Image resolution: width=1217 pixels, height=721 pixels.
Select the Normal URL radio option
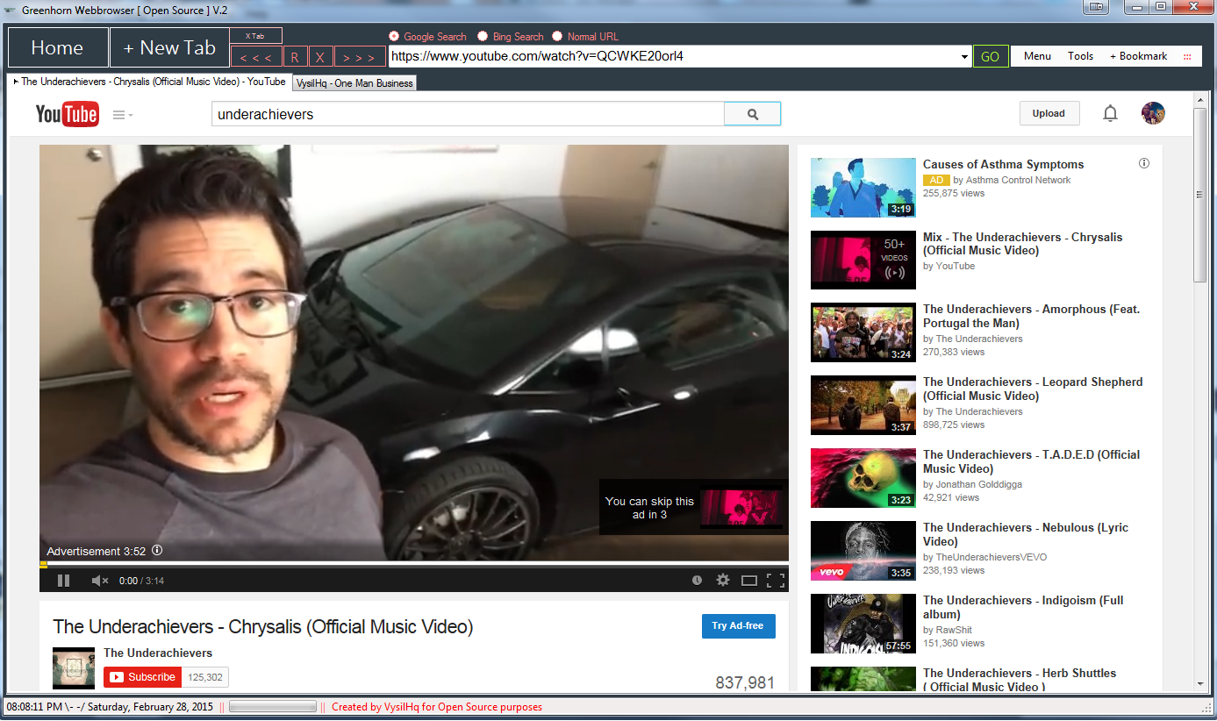click(x=557, y=37)
